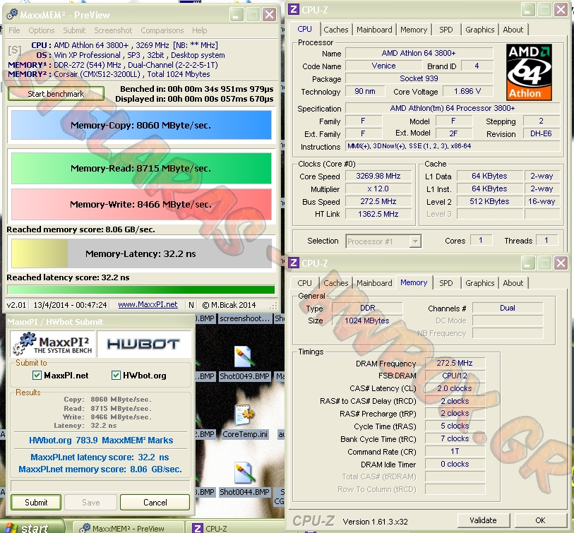The image size is (574, 533).
Task: Click the Start benchmark button
Action: point(56,94)
